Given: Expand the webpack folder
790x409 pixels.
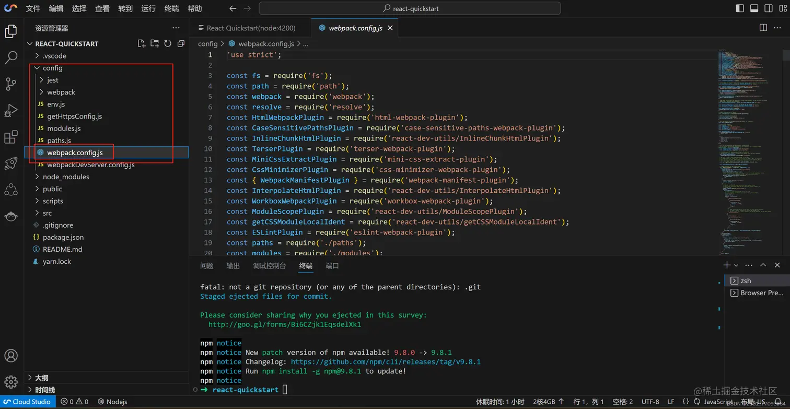Looking at the screenshot, I should [41, 92].
